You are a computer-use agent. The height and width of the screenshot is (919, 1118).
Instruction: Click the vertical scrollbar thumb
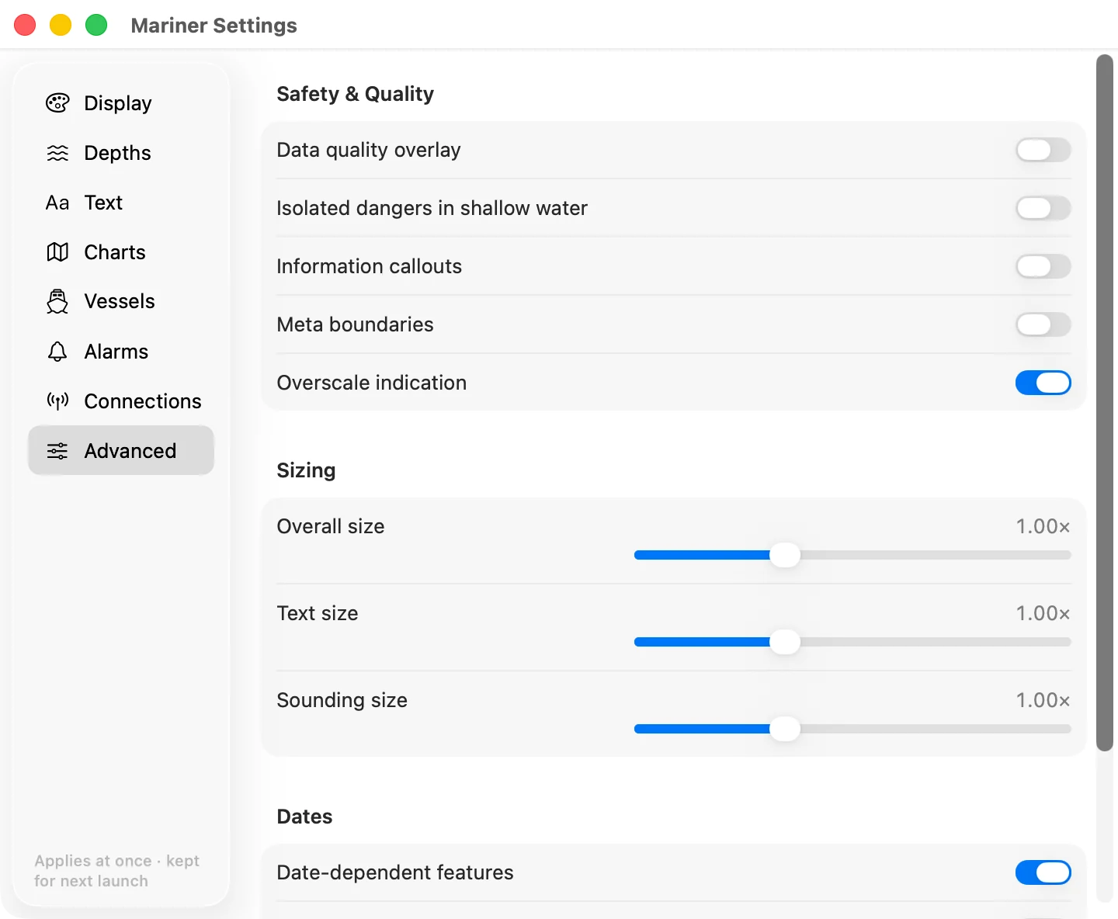(x=1105, y=402)
